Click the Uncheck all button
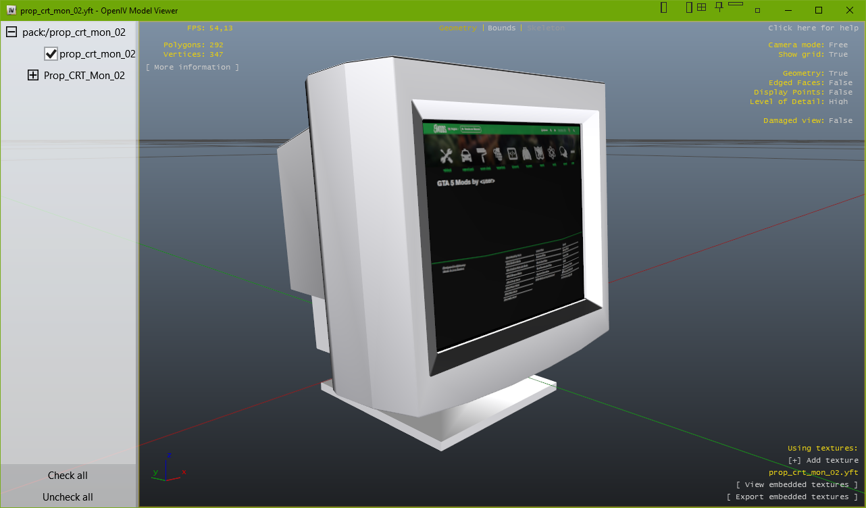Screen dimensions: 866x508 (68, 497)
